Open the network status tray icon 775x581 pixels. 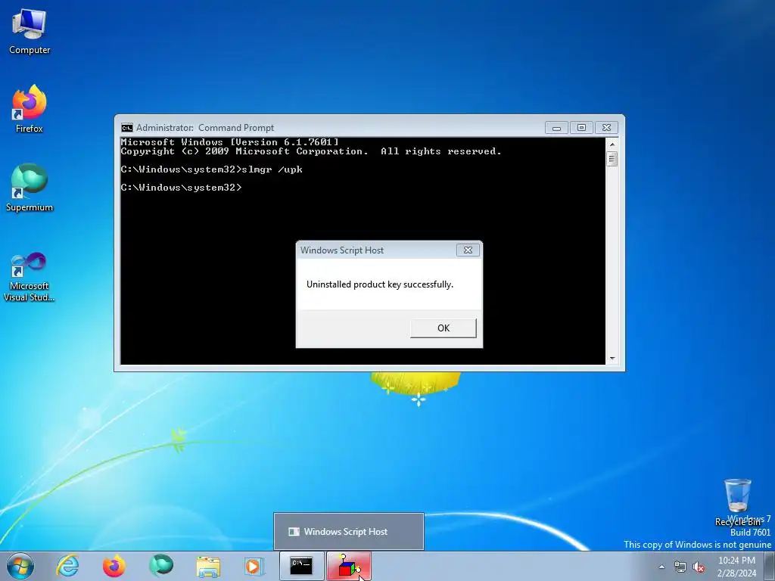click(x=680, y=567)
